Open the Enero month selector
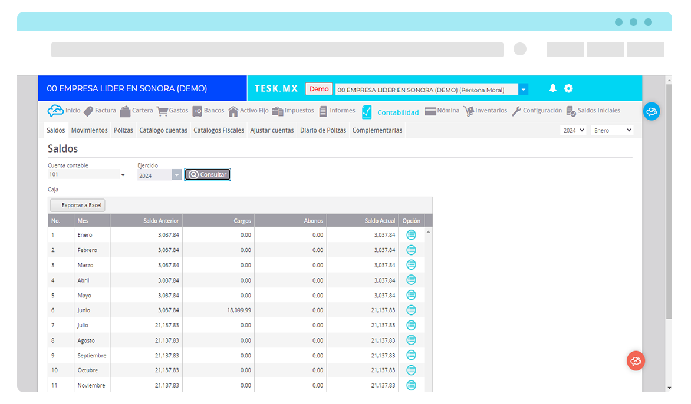 coord(613,130)
